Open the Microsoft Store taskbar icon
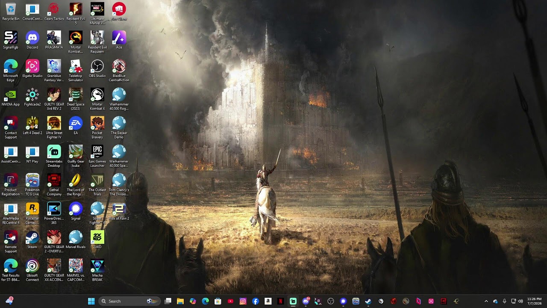This screenshot has height=308, width=547. (x=218, y=301)
